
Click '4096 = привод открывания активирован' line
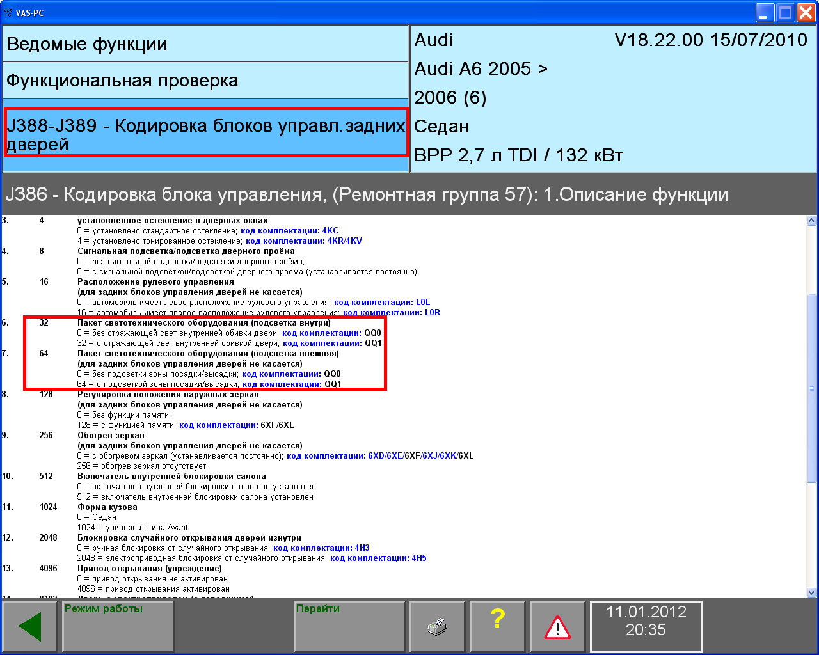coord(153,589)
